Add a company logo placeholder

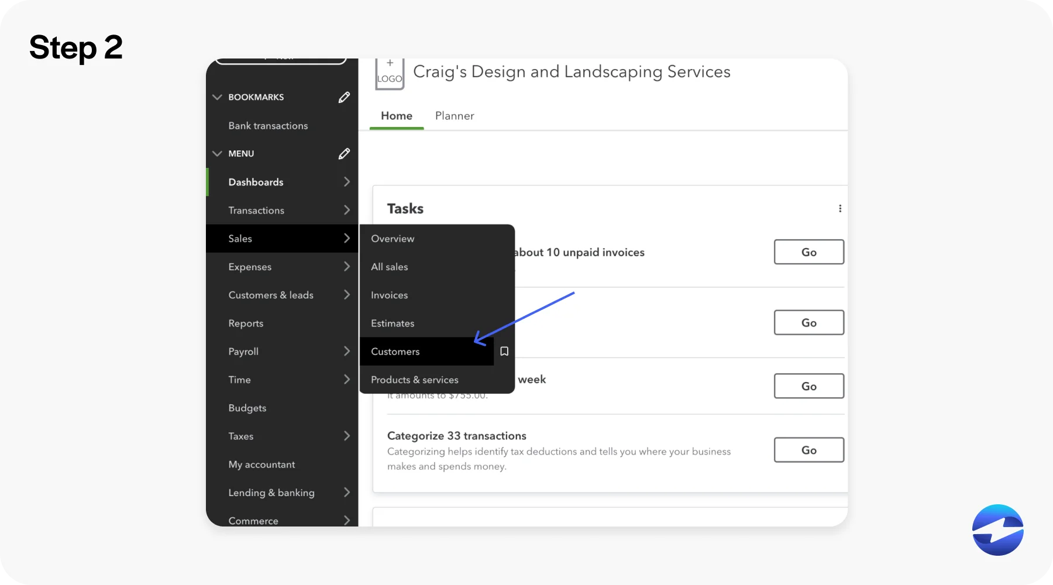click(x=390, y=74)
